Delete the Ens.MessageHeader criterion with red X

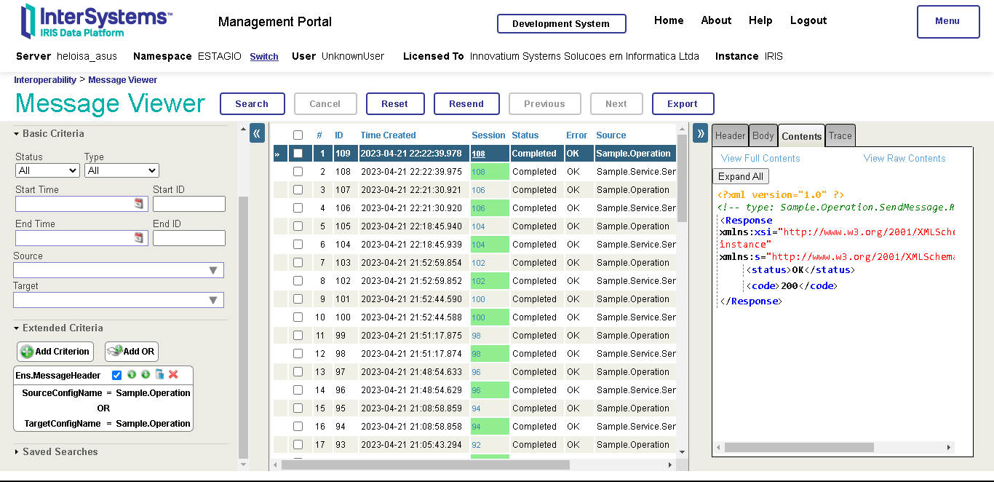click(x=173, y=374)
